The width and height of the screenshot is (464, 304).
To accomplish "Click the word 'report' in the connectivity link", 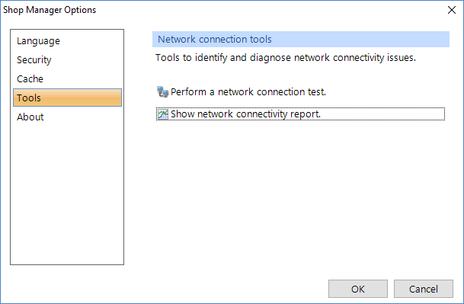I will pyautogui.click(x=305, y=114).
